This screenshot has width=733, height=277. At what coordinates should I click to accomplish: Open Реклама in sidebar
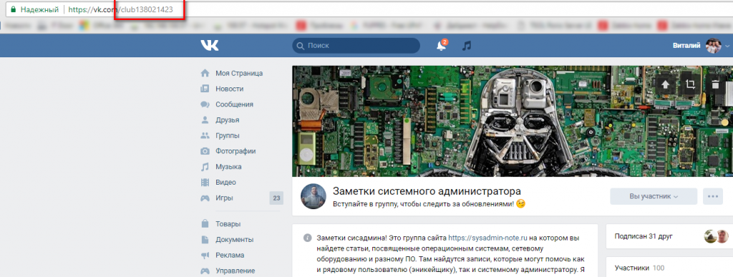coord(230,255)
